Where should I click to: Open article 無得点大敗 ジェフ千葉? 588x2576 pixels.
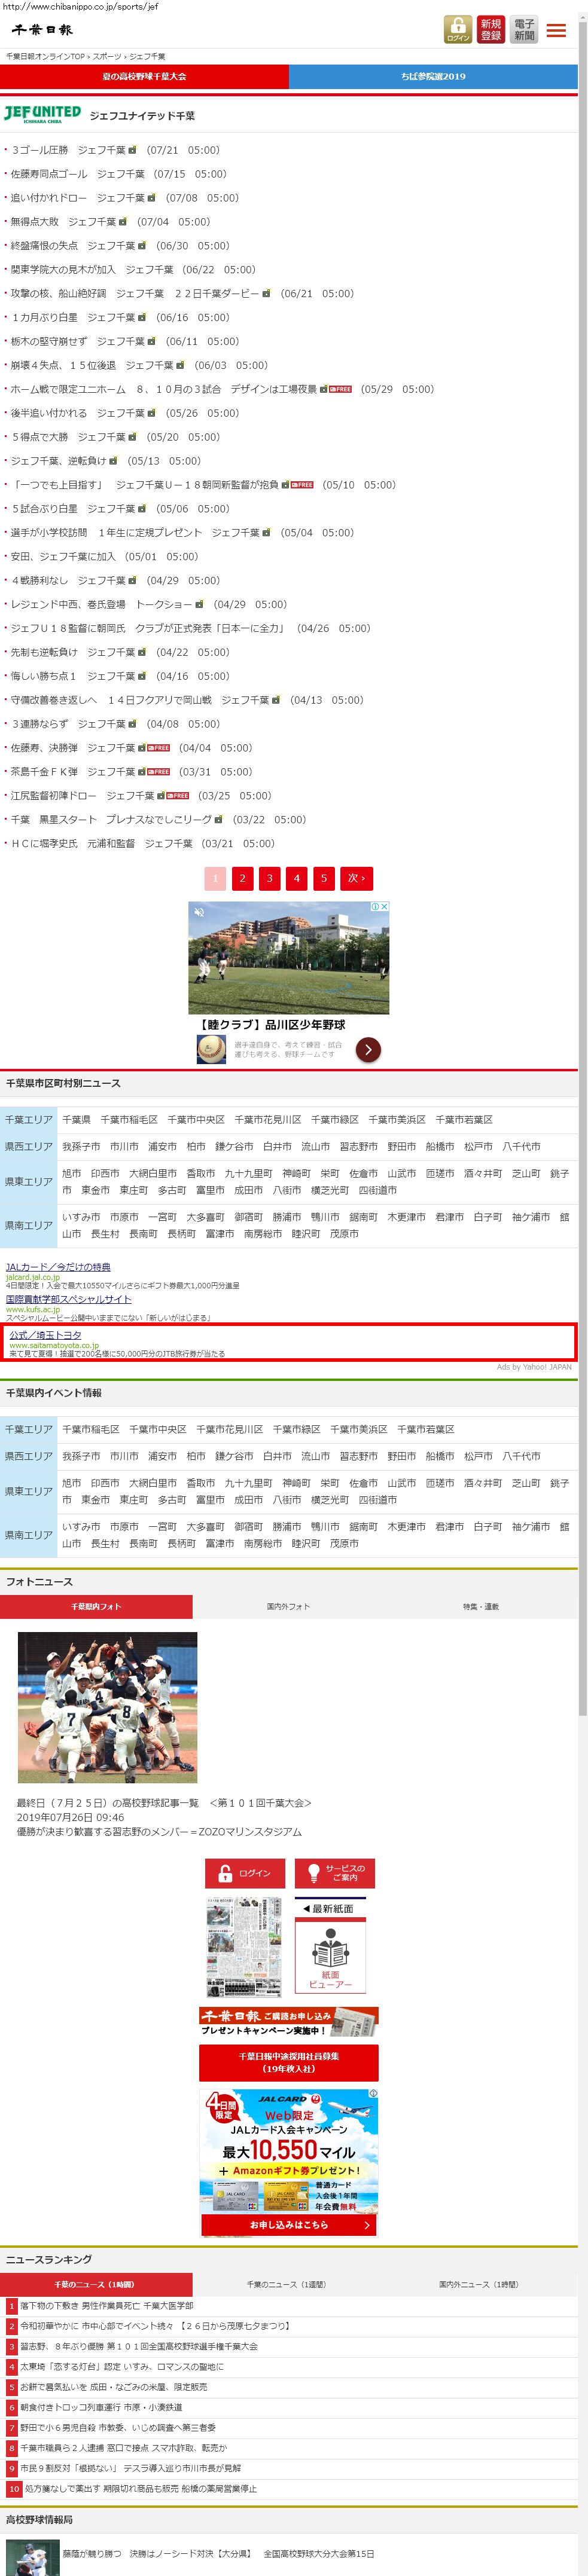(x=63, y=222)
